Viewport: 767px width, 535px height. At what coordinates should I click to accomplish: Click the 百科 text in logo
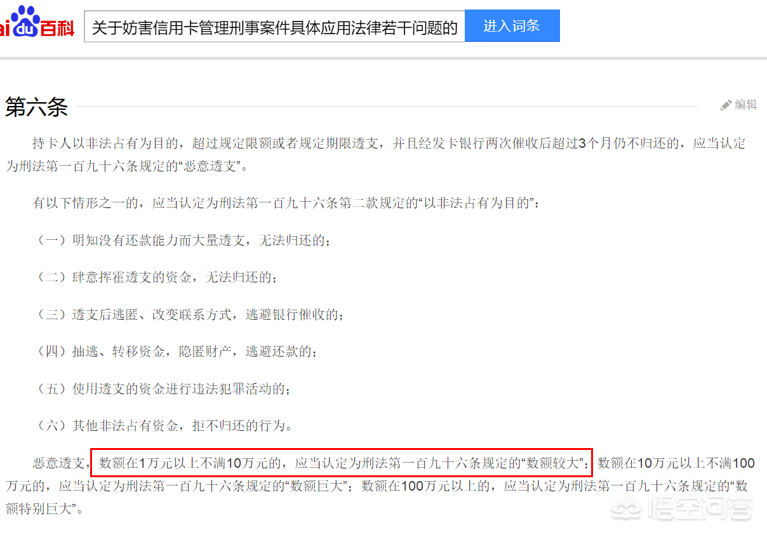[x=58, y=28]
